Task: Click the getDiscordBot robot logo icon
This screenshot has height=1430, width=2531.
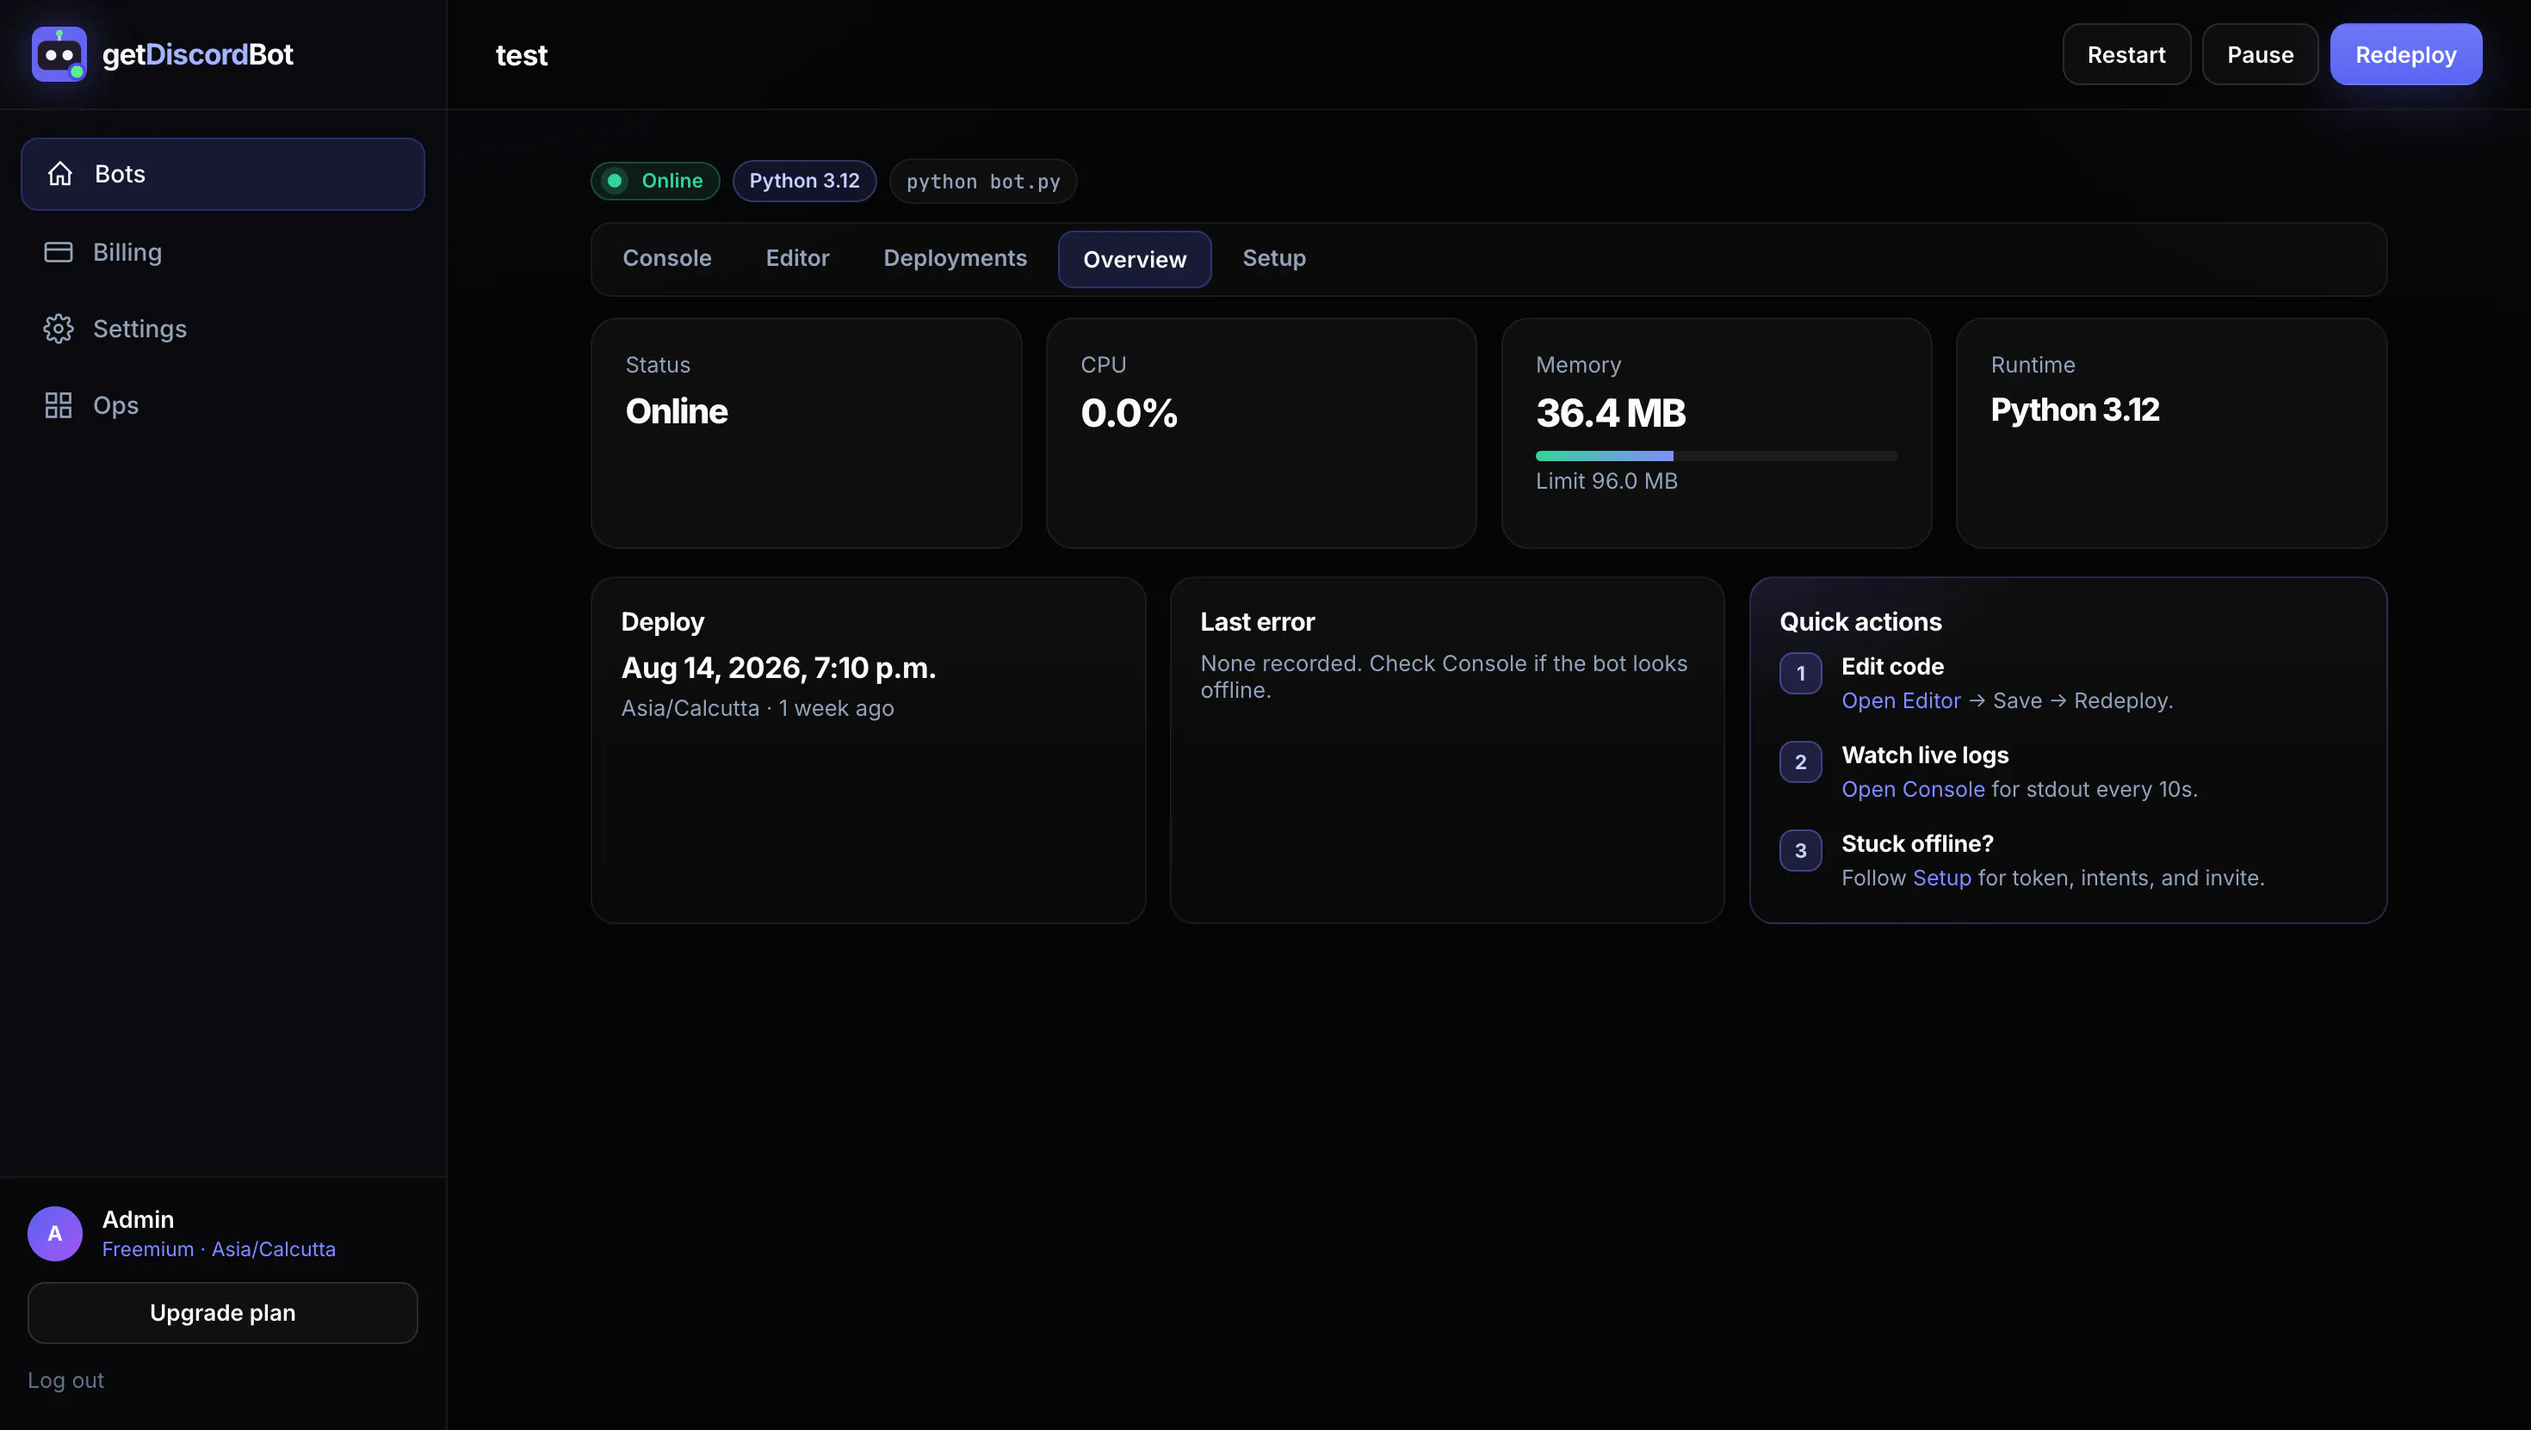Action: point(59,54)
